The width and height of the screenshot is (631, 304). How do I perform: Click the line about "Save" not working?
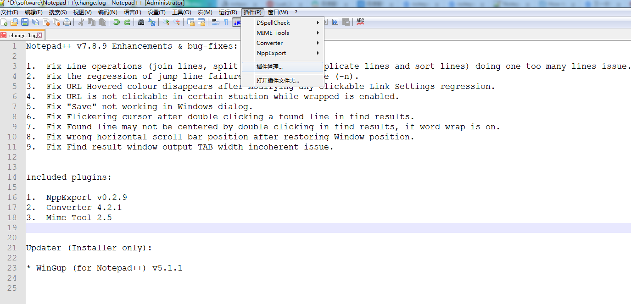pyautogui.click(x=140, y=106)
